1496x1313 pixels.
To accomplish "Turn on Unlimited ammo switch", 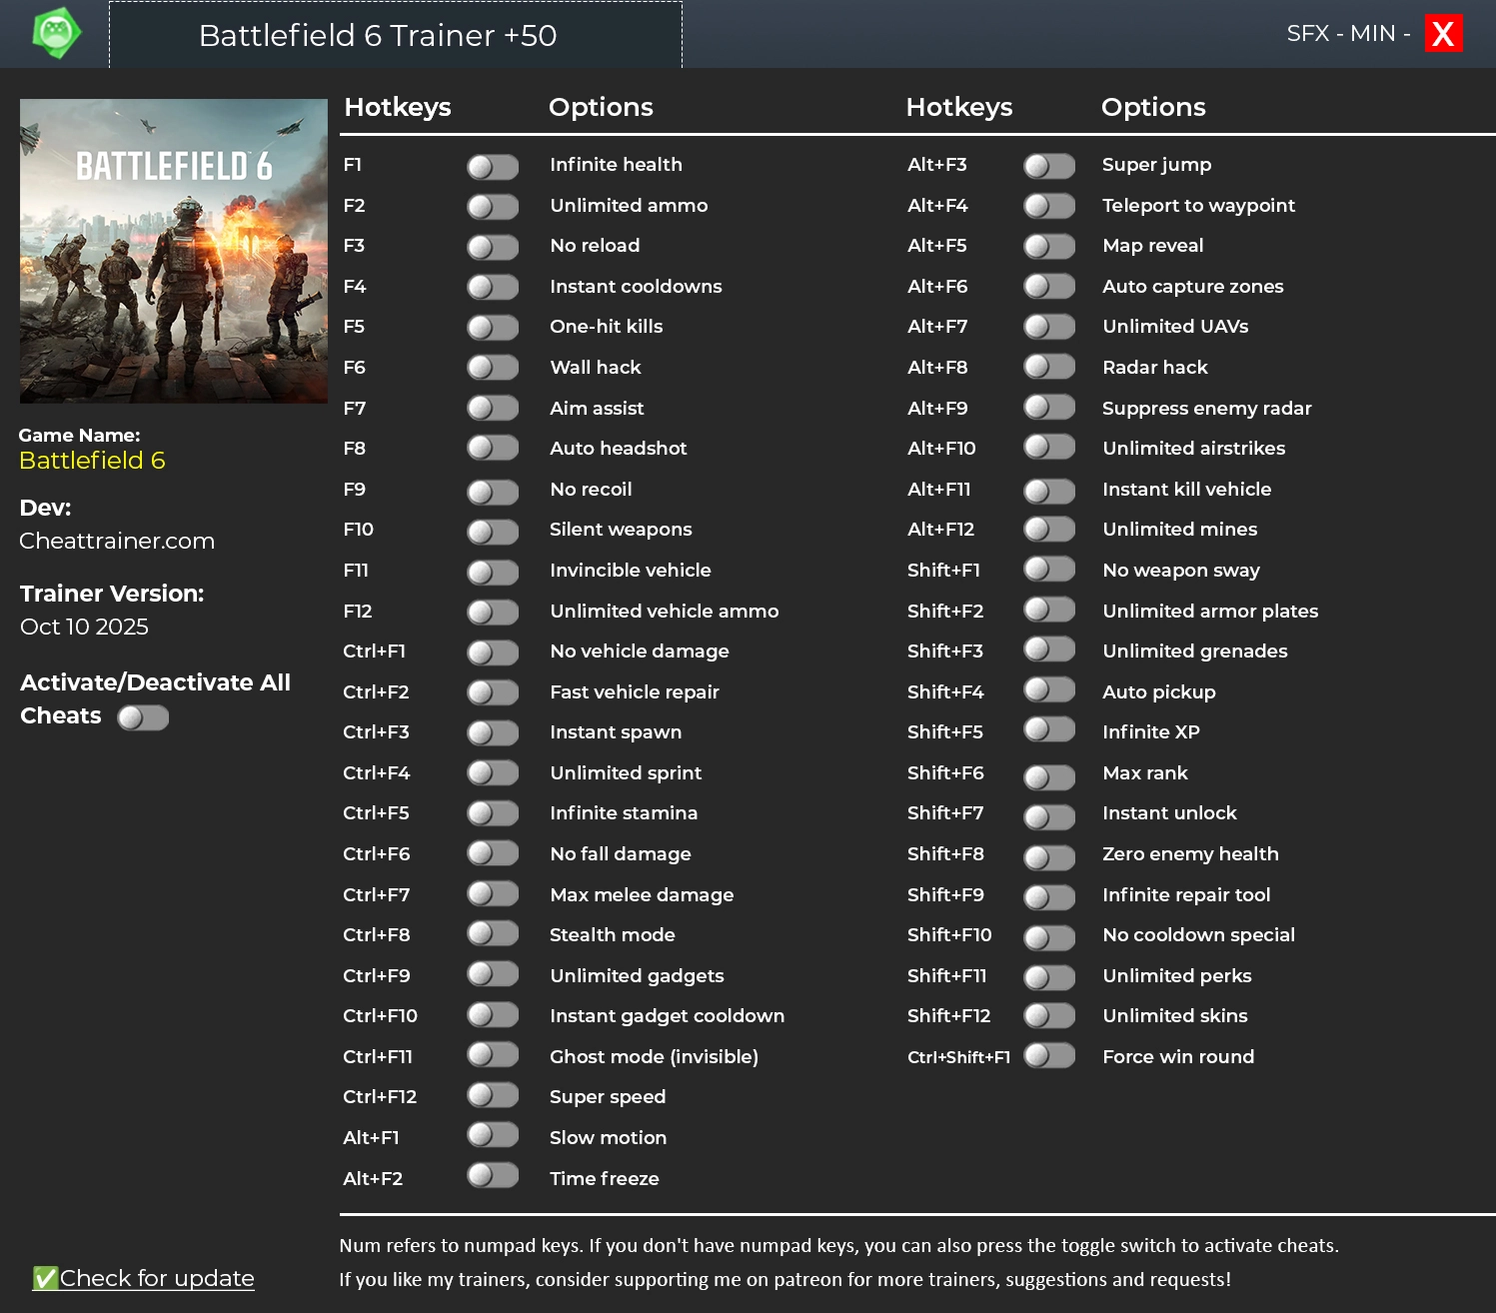I will [x=493, y=206].
